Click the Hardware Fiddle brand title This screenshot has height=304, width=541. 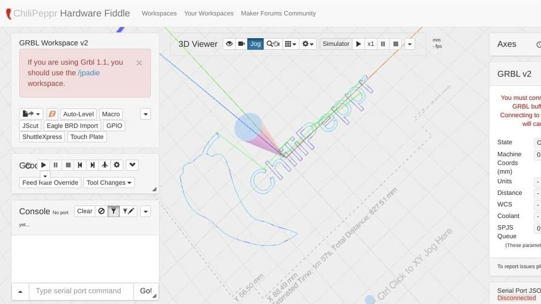coord(95,13)
